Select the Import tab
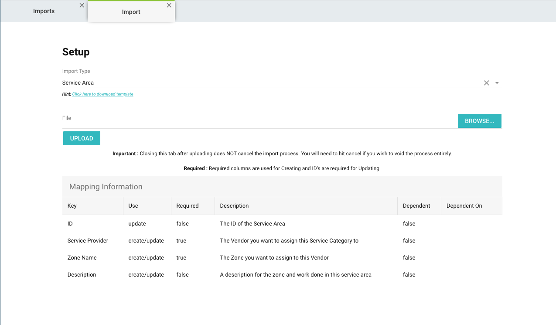The height and width of the screenshot is (325, 556). pyautogui.click(x=131, y=12)
